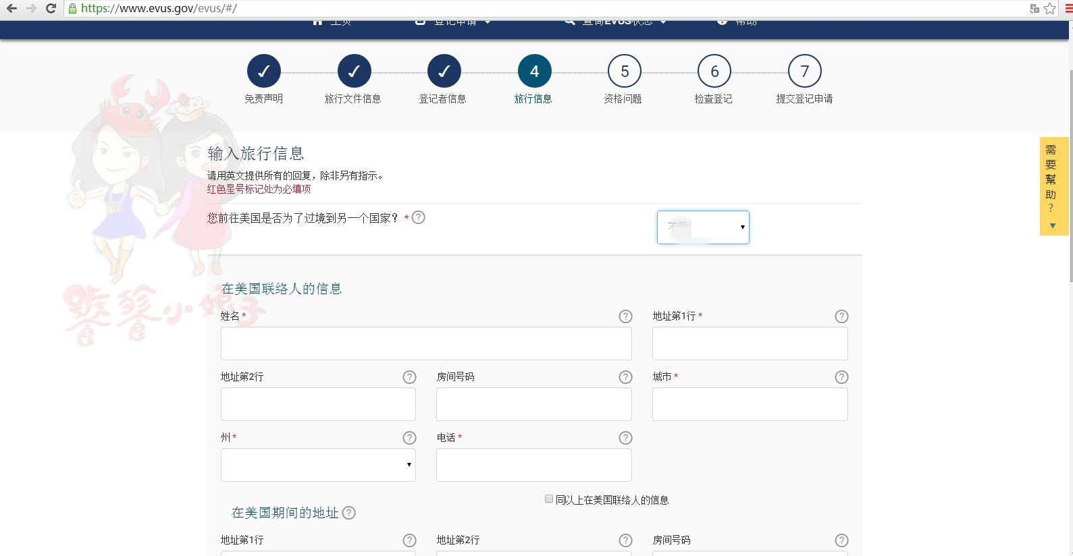Open help icon next to the transit question
This screenshot has height=556, width=1073.
click(419, 217)
